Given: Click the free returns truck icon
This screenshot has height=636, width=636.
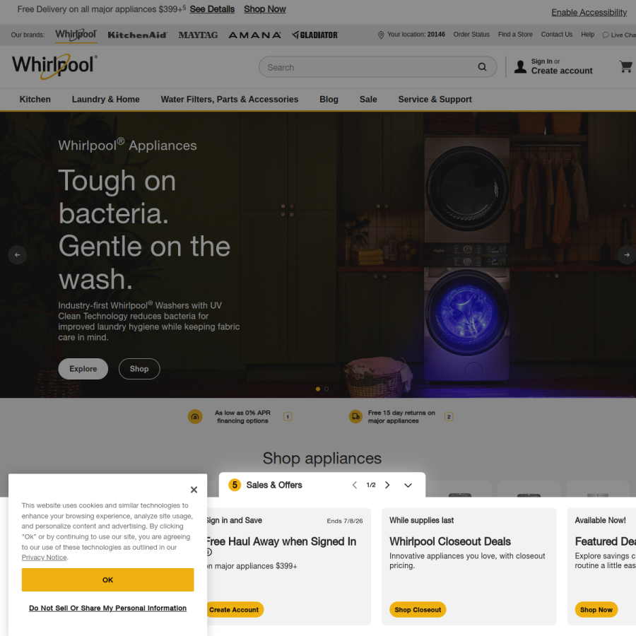Looking at the screenshot, I should point(355,416).
